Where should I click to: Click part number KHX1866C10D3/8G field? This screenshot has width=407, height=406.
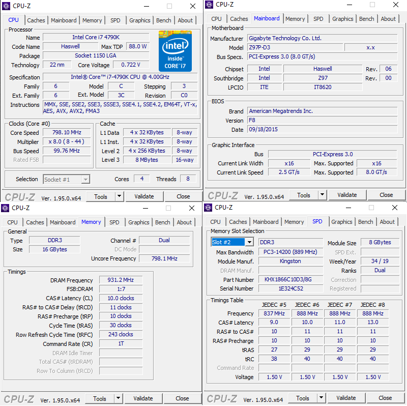click(x=290, y=279)
